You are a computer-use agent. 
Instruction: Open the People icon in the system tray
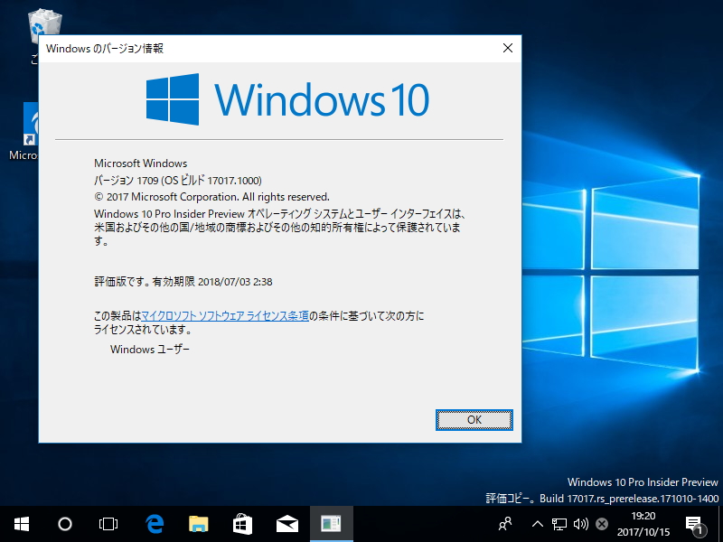pos(504,524)
